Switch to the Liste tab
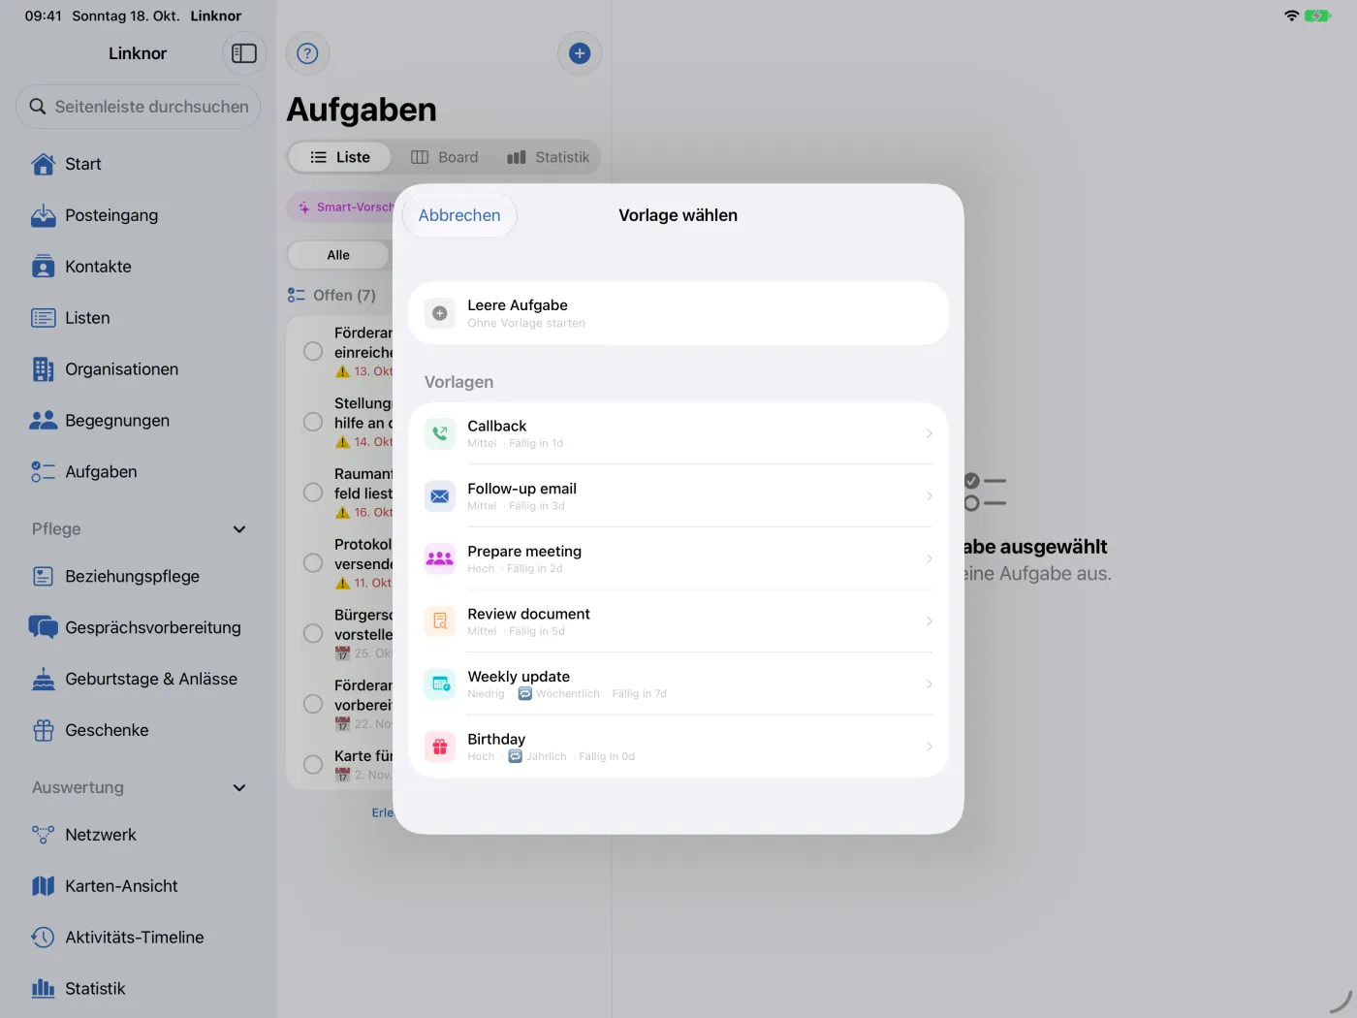Image resolution: width=1357 pixels, height=1018 pixels. tap(340, 157)
